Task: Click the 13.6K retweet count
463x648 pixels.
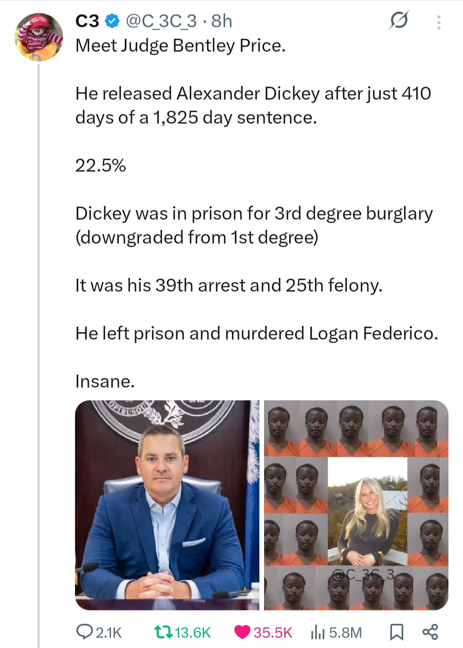Action: [x=193, y=633]
